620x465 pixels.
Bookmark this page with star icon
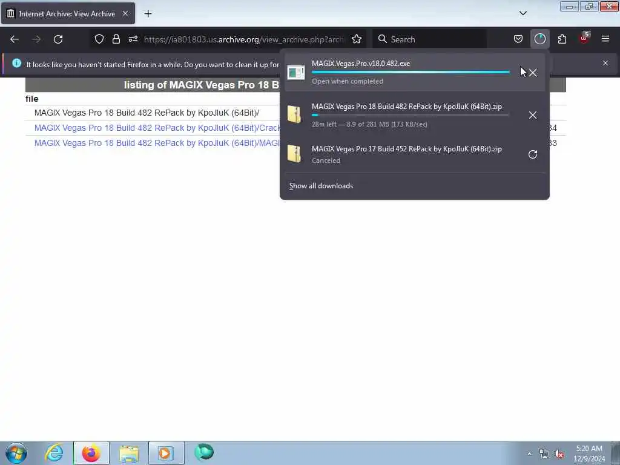(357, 39)
